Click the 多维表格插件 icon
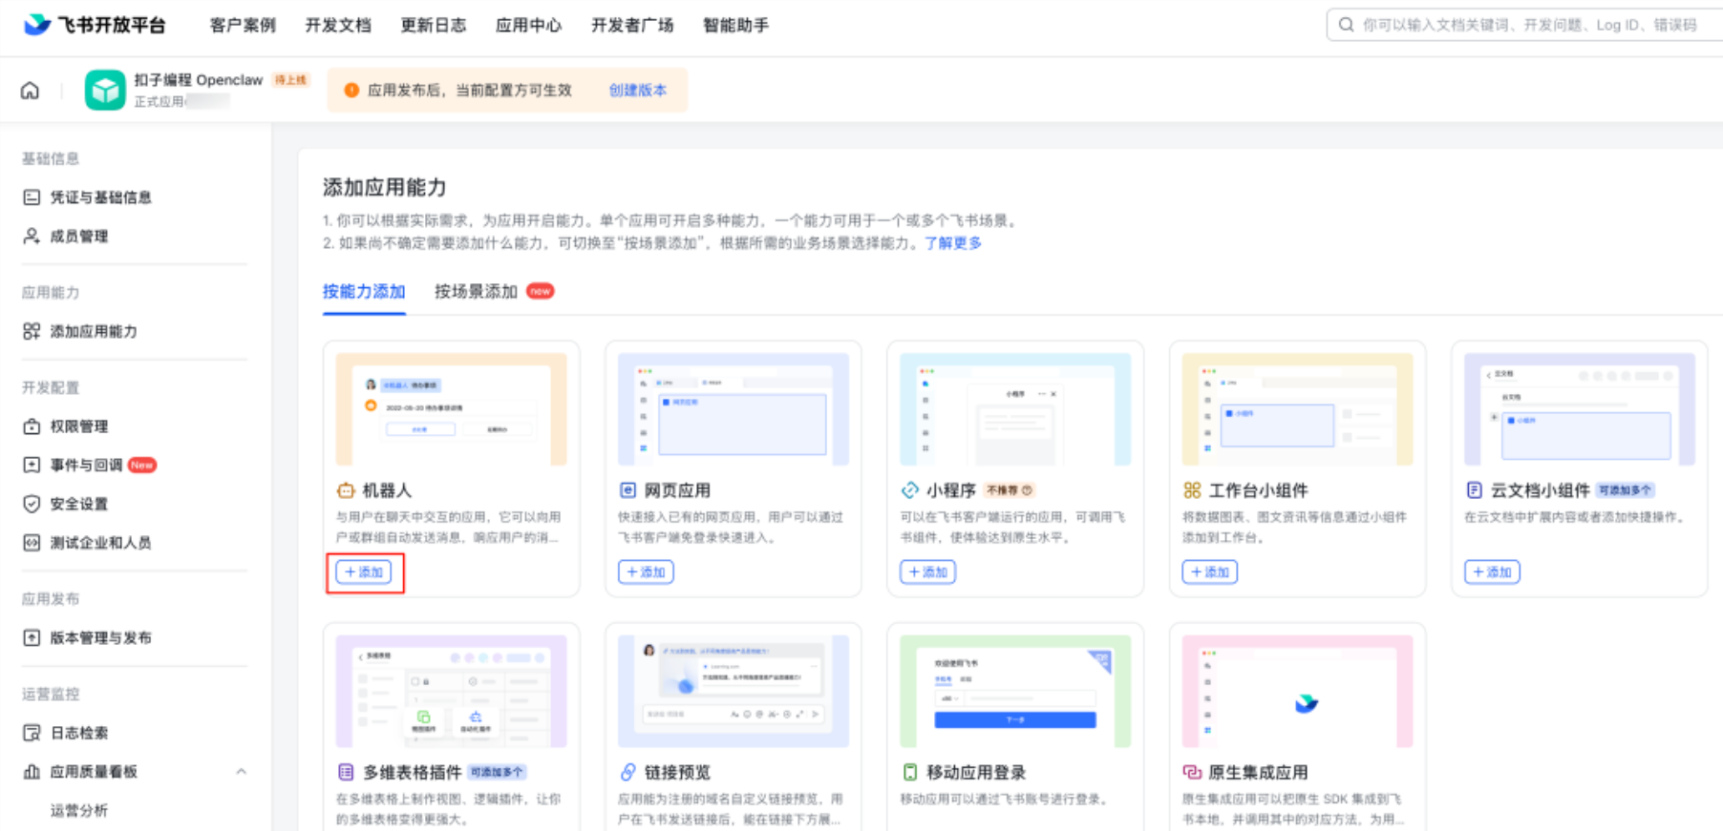This screenshot has height=831, width=1723. coord(346,772)
